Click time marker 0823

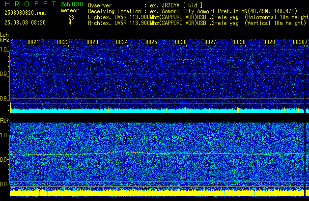(x=92, y=42)
